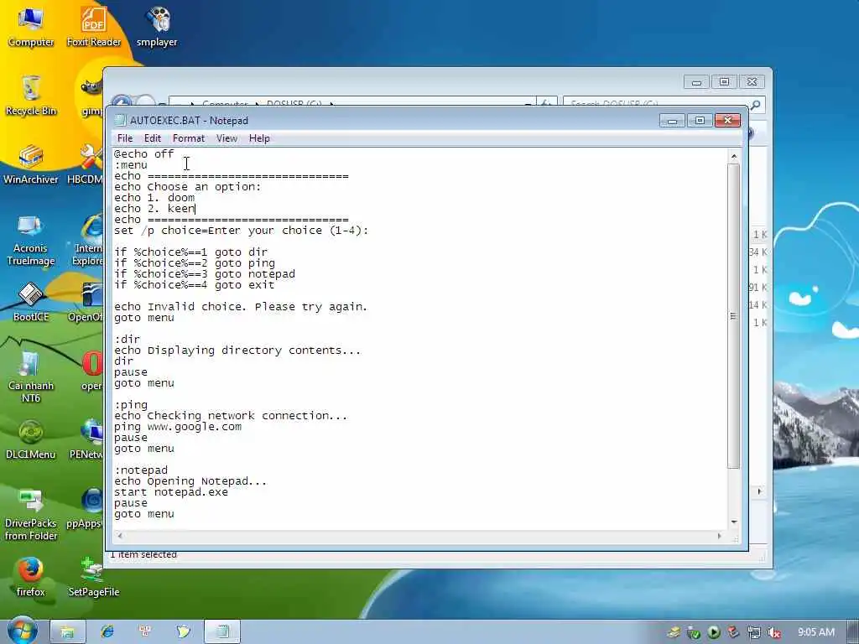Click the 'ping www.google.com' line
The width and height of the screenshot is (859, 644).
(178, 427)
